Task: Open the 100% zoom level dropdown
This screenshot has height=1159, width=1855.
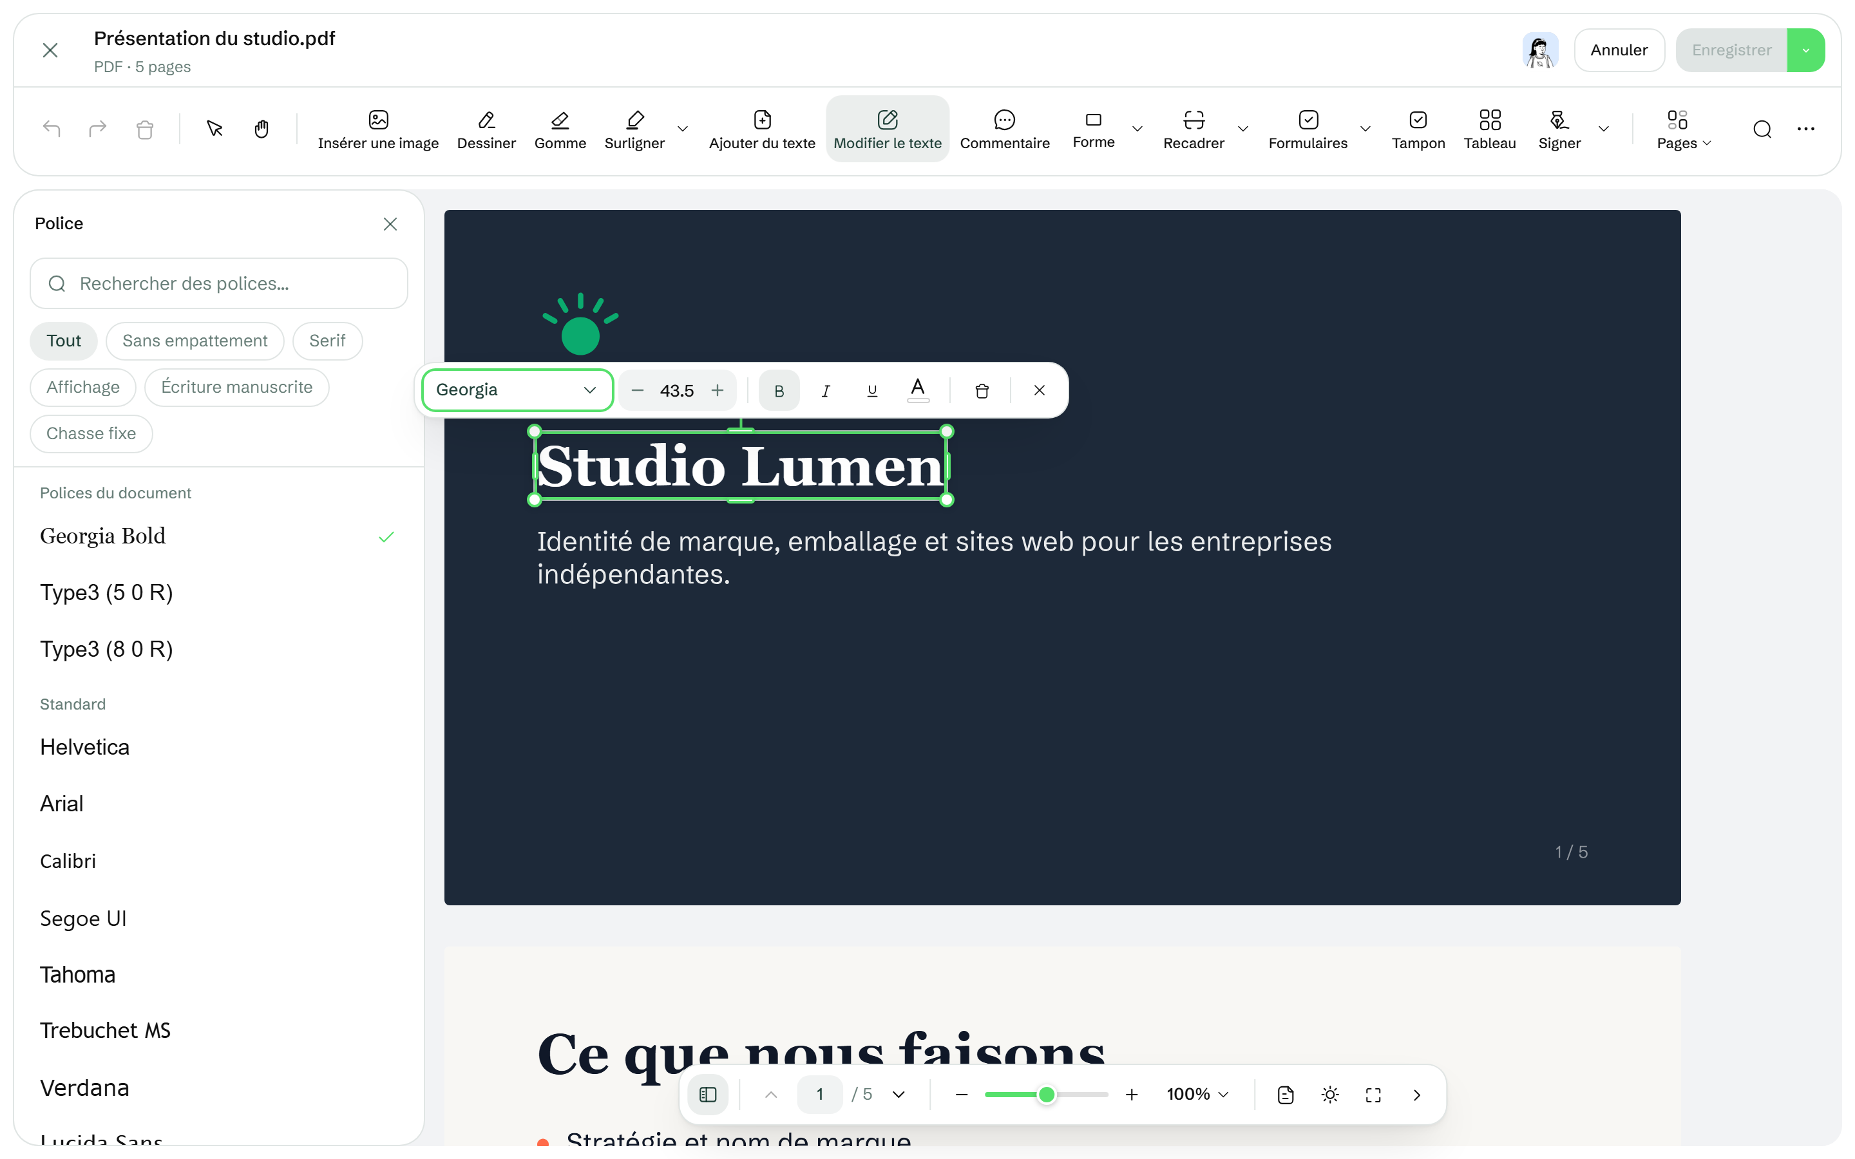Action: [x=1197, y=1094]
